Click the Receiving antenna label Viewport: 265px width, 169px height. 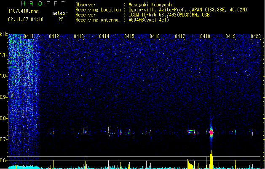coord(97,20)
